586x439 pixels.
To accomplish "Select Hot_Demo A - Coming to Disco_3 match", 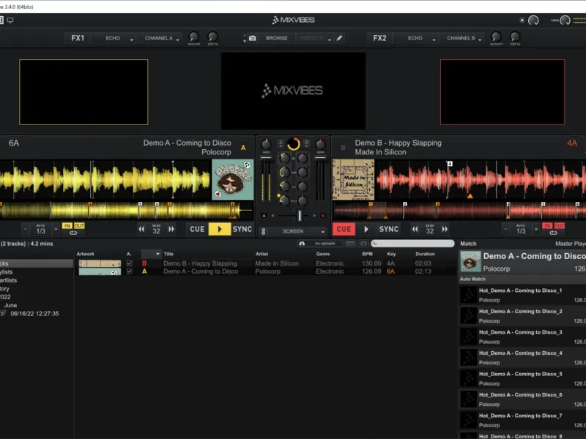I will coord(522,337).
